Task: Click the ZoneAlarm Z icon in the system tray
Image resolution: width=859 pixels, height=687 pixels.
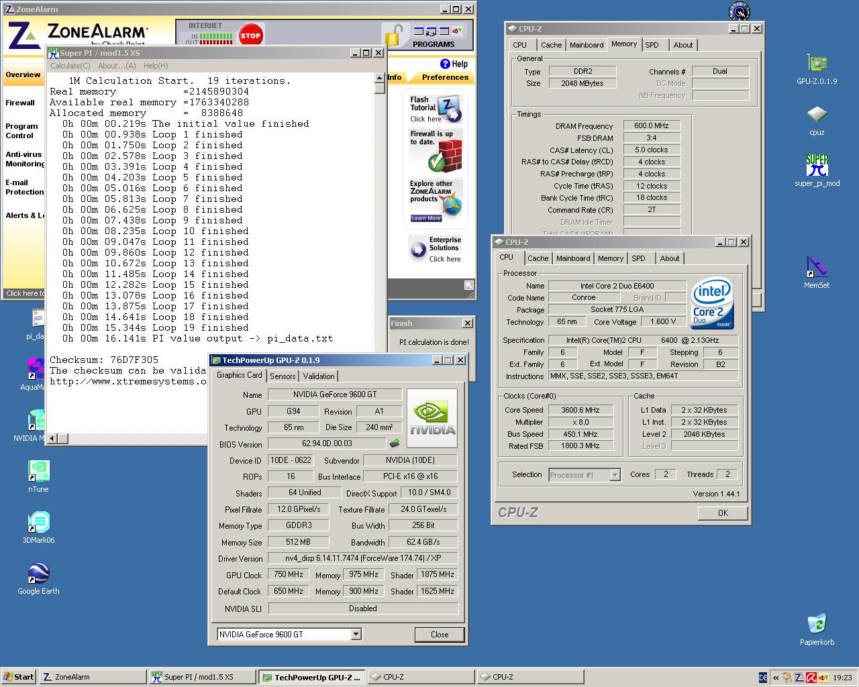Action: click(x=799, y=678)
